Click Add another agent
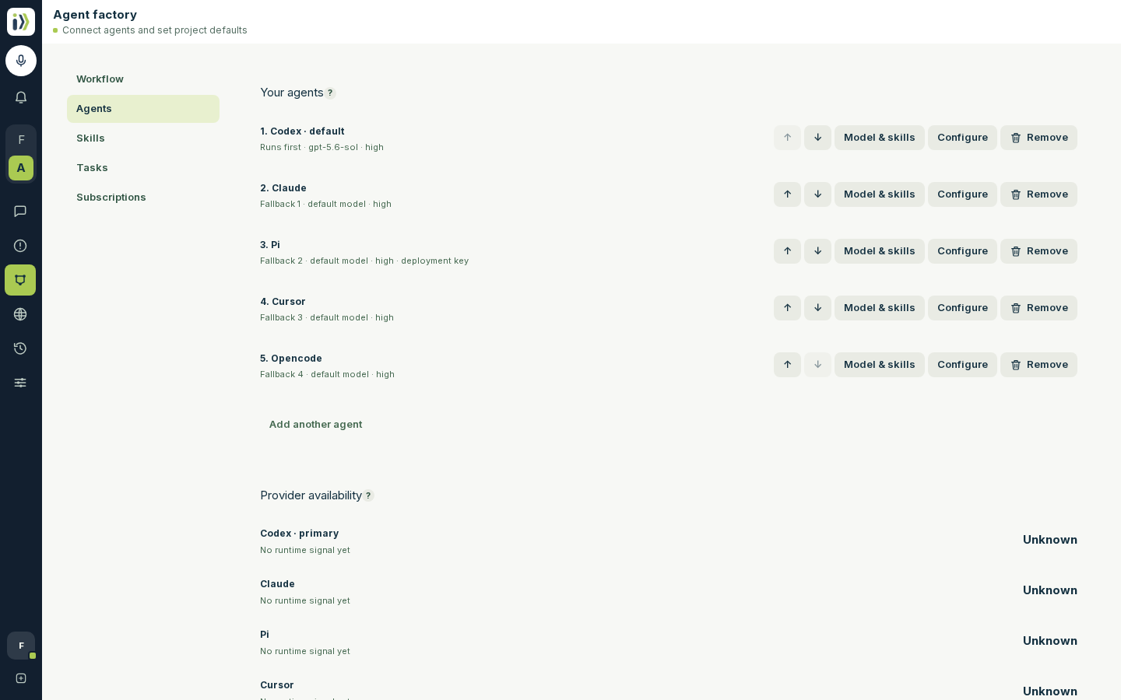 tap(315, 425)
